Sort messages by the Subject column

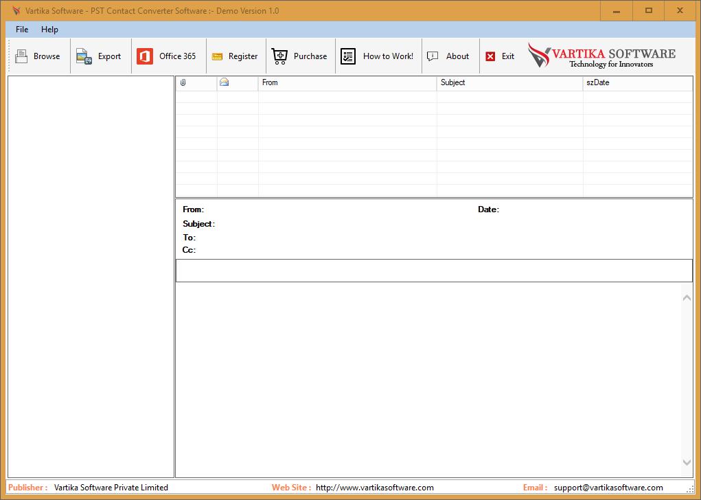(509, 82)
